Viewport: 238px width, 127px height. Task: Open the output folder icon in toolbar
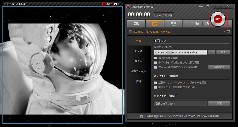pos(197,23)
